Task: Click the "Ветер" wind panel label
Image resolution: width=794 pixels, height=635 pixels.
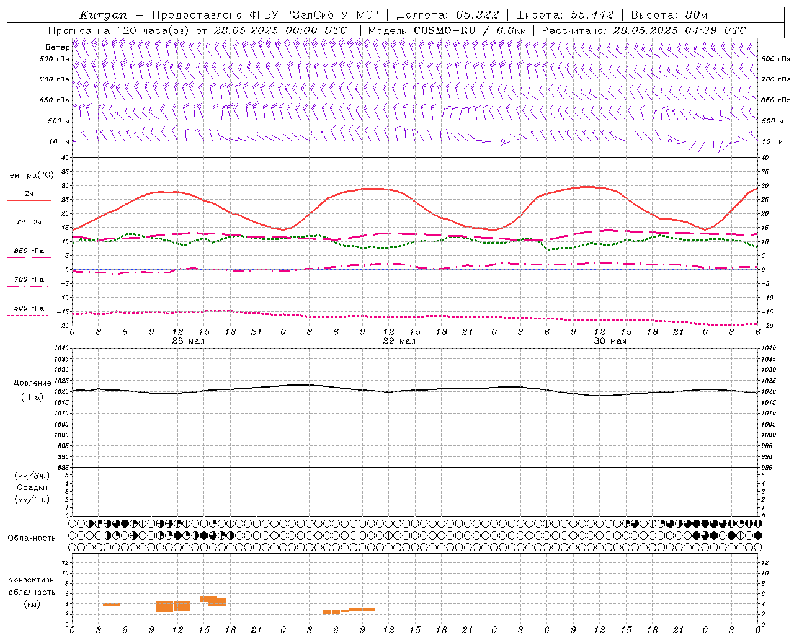Action: coord(58,47)
